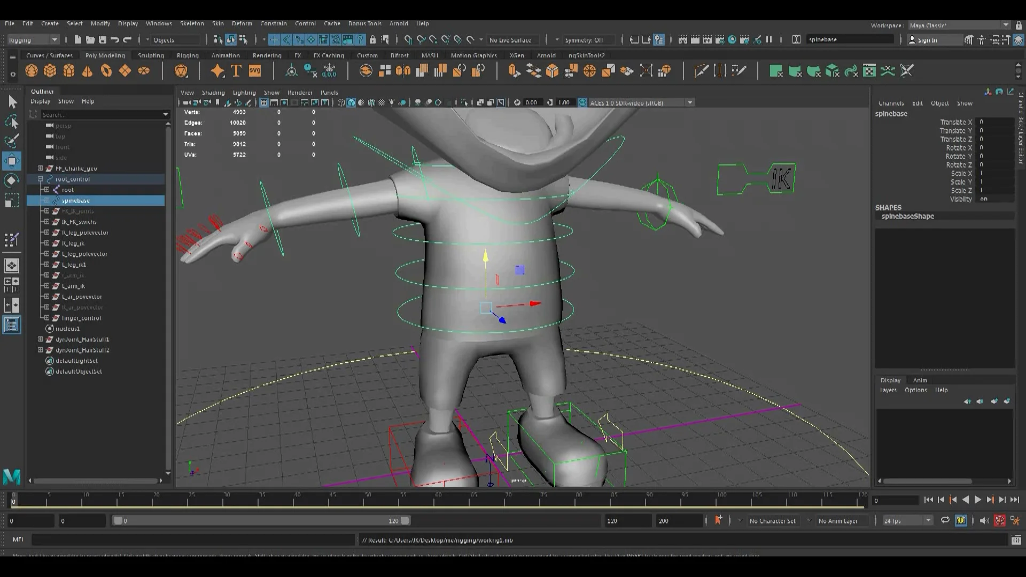Switch to the Rigging shelf tab
This screenshot has width=1026, height=577.
coord(188,56)
